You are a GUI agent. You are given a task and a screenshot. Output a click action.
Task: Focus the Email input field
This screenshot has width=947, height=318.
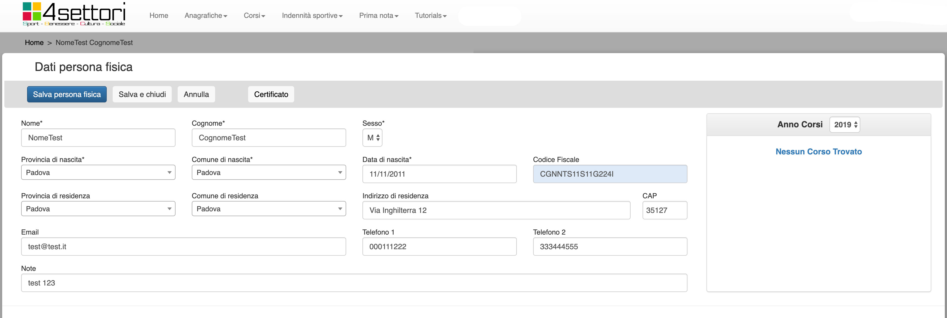coord(183,247)
